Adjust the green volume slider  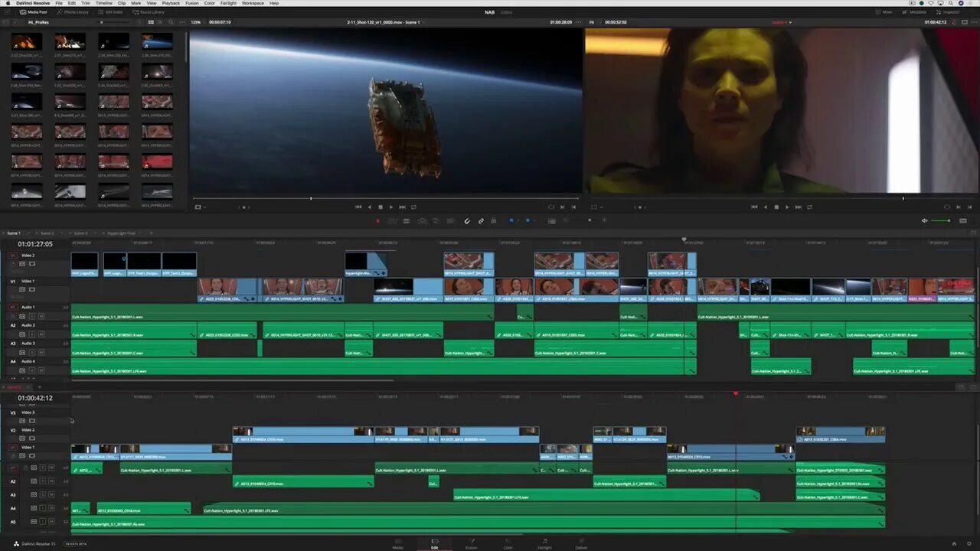(x=941, y=220)
